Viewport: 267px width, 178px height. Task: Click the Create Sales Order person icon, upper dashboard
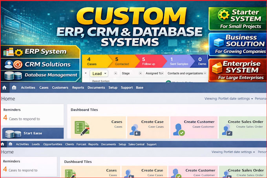click(227, 130)
